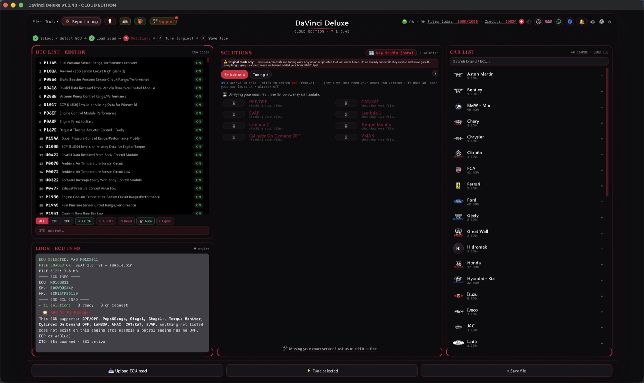
Task: Select the ALL filter in DTC list
Action: point(42,221)
